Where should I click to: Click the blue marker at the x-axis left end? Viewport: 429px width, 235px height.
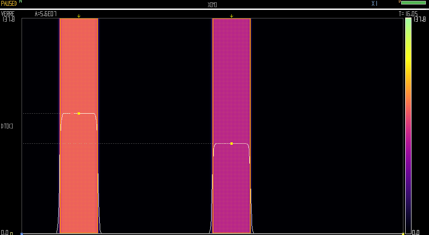(22, 234)
